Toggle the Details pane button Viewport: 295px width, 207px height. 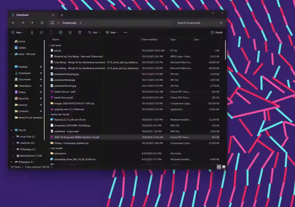(216, 32)
